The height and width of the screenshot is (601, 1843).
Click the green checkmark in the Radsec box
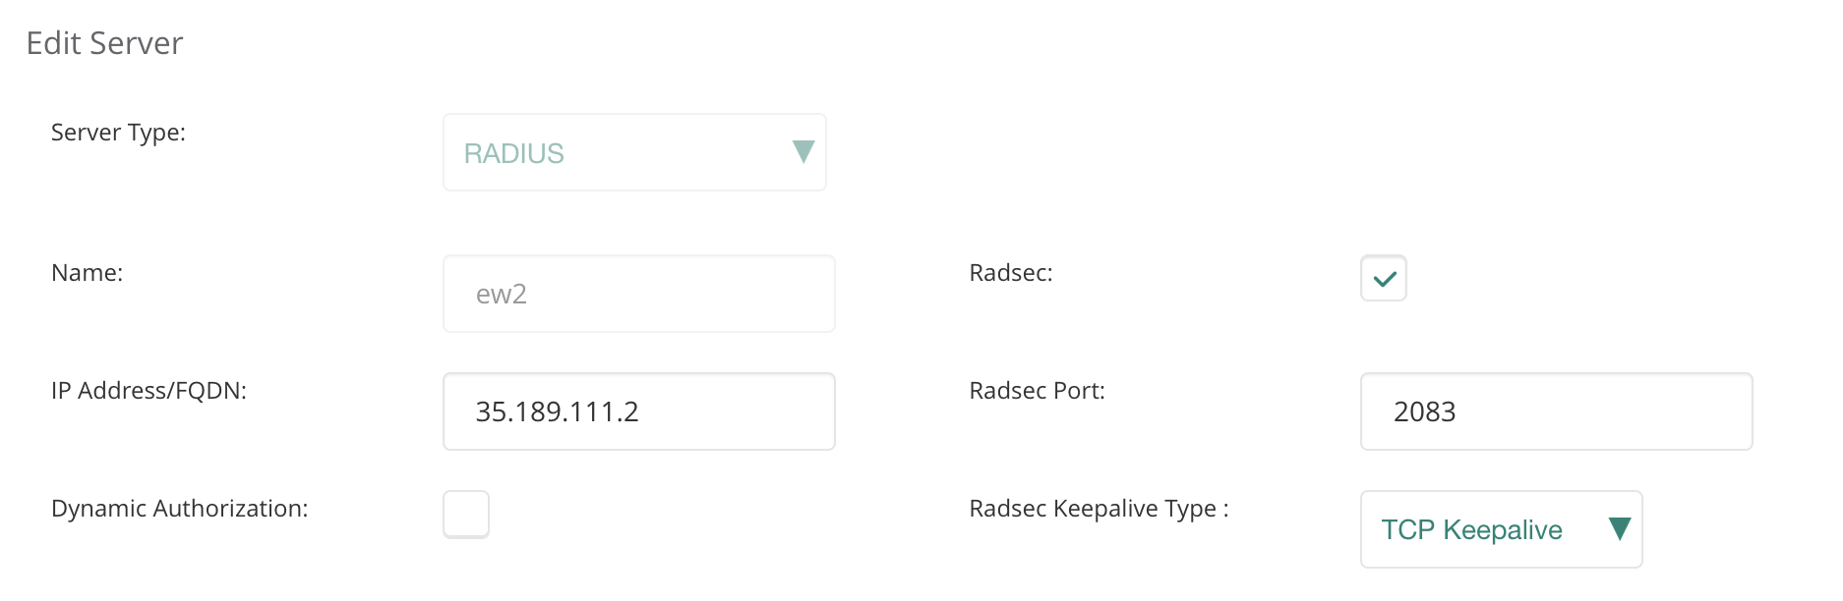(x=1383, y=278)
